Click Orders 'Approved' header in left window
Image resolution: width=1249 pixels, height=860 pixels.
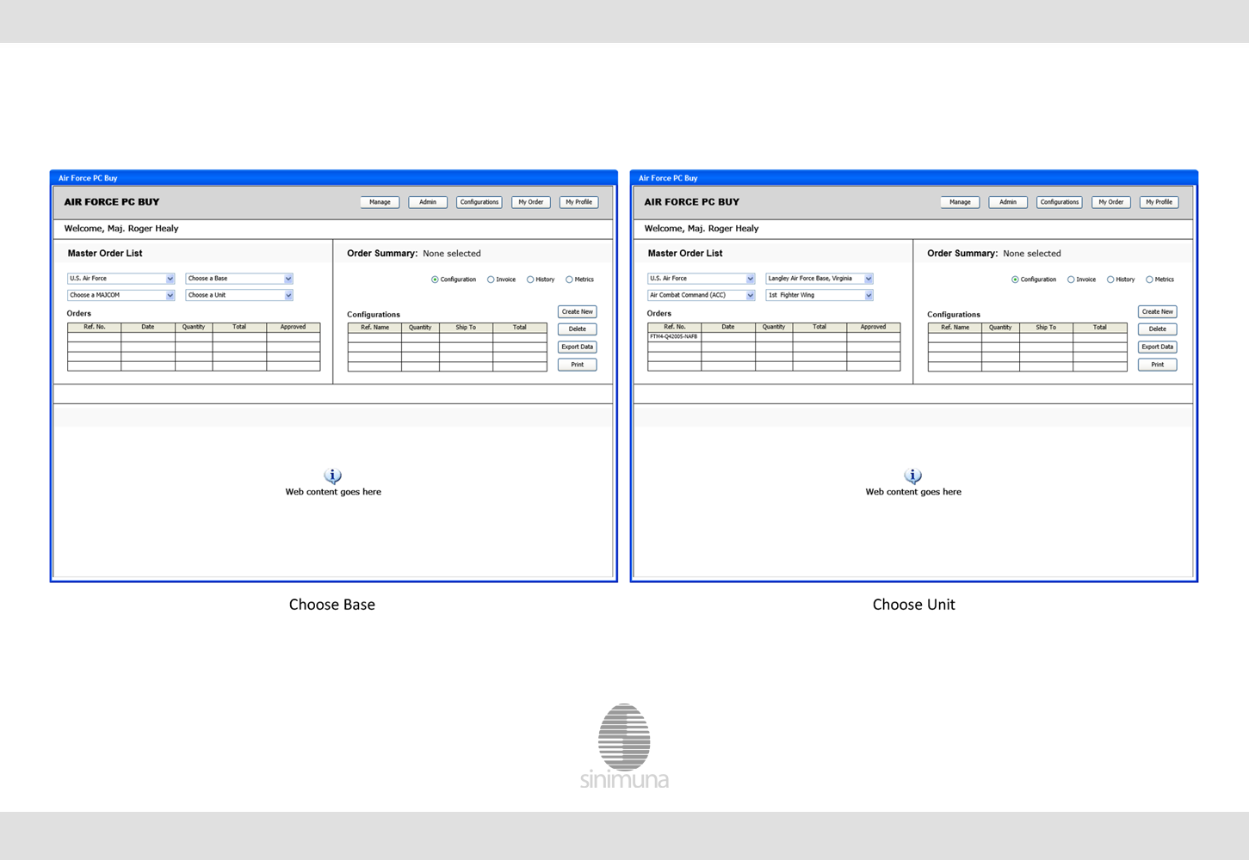[293, 327]
